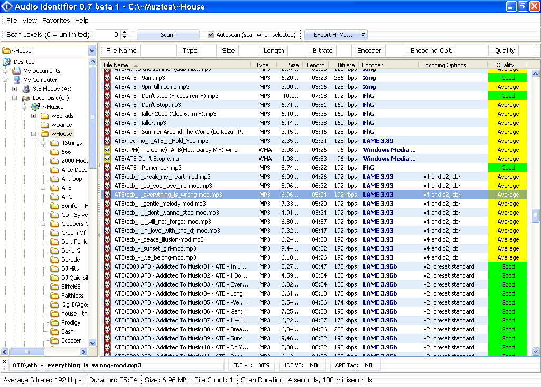Click the yellow Average quality cell for Killer.mp3
The image size is (541, 387).
click(508, 123)
